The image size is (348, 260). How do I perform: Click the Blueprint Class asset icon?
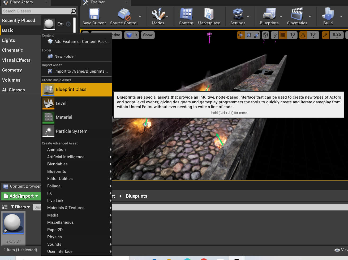click(x=48, y=90)
